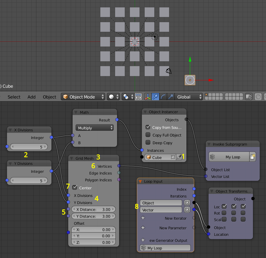
Task: Increase X Divisions with the right arrow
Action: 45,147
